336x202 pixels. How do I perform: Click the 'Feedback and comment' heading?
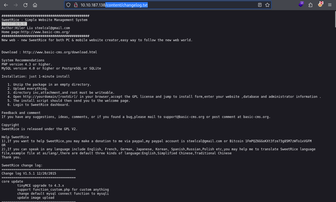(21, 113)
